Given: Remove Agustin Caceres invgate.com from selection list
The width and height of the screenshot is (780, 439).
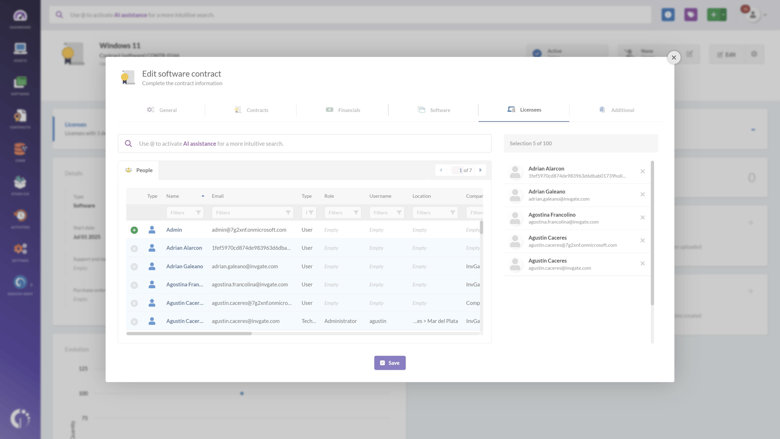Looking at the screenshot, I should pos(642,263).
